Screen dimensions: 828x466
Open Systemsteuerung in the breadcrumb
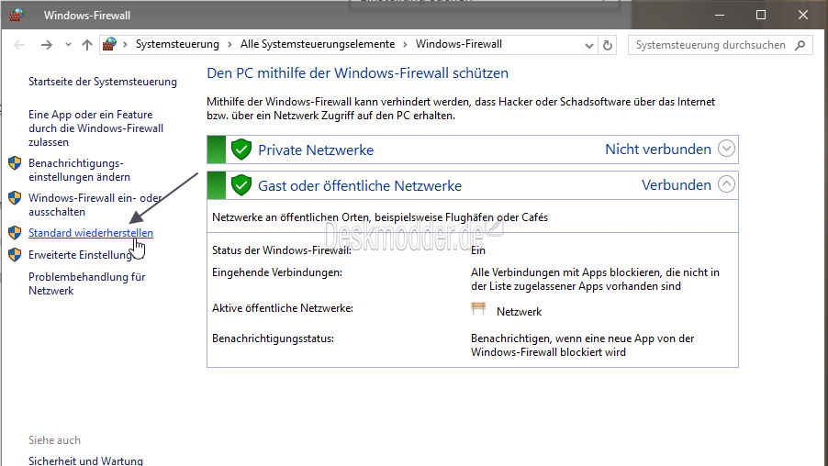(x=177, y=44)
